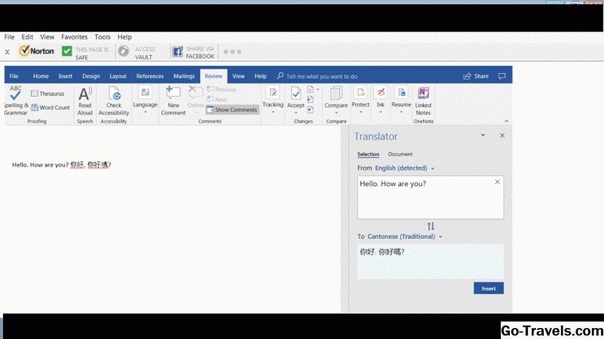Image resolution: width=604 pixels, height=339 pixels.
Task: Open Linked Notes in OneNote
Action: [423, 101]
